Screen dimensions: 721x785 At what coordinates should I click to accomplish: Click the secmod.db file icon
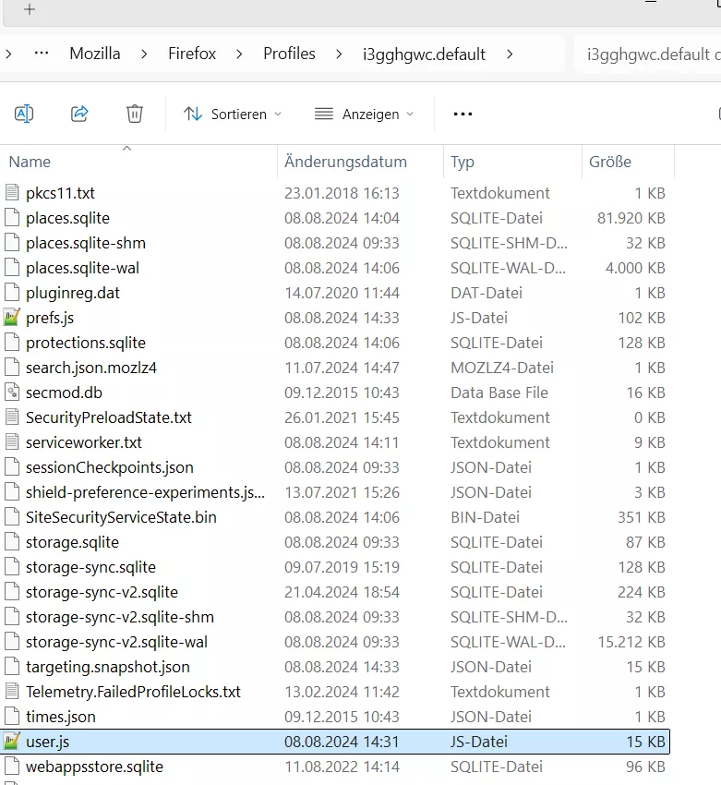point(12,392)
